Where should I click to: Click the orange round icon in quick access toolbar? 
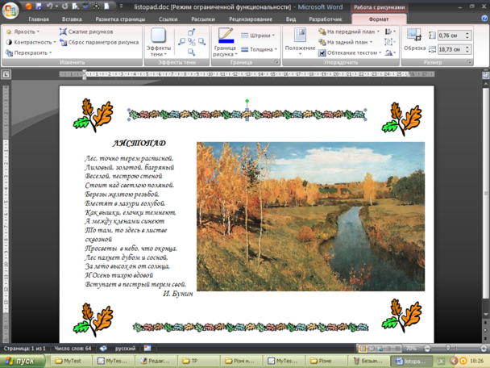(x=28, y=6)
